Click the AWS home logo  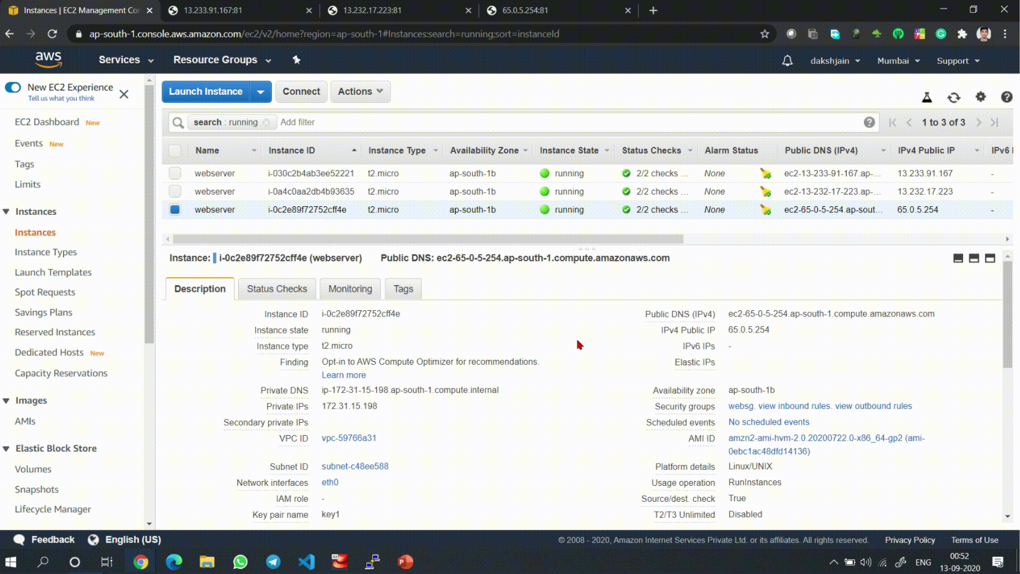coord(48,59)
